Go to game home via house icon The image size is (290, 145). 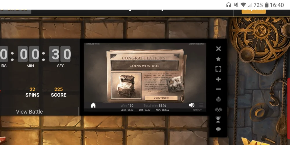point(93,105)
